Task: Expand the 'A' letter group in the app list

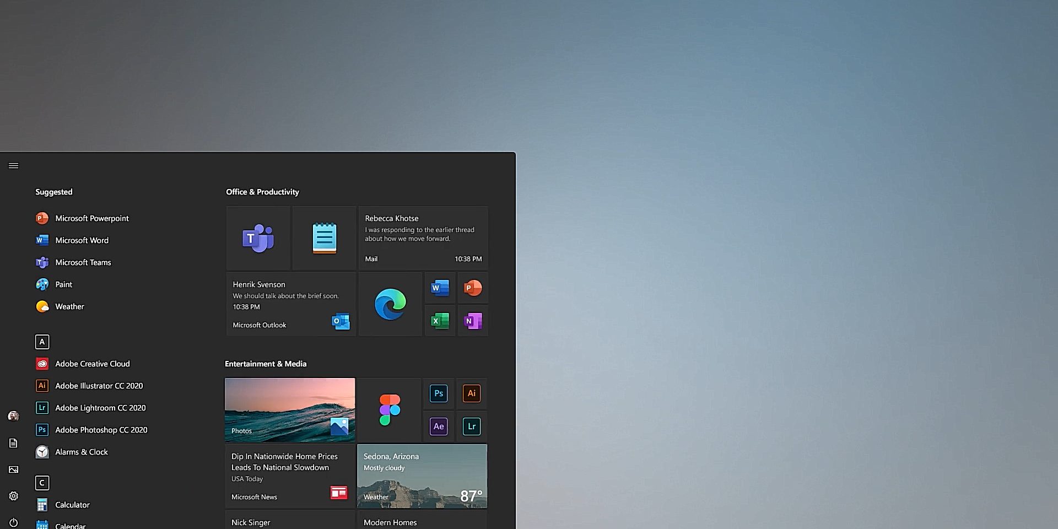Action: coord(42,342)
